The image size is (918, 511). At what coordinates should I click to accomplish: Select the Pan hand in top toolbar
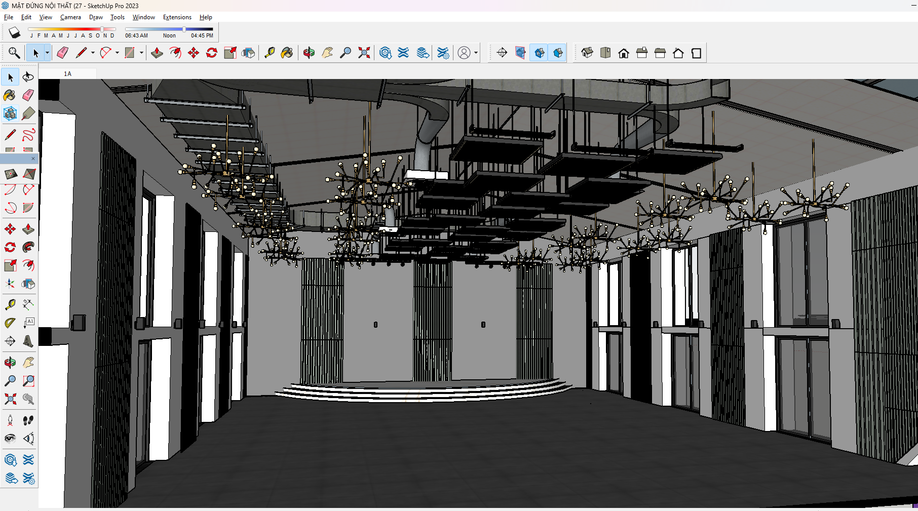[x=327, y=53]
